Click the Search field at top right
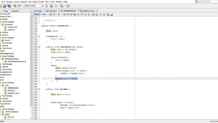This screenshot has width=218, height=123. click(208, 1)
